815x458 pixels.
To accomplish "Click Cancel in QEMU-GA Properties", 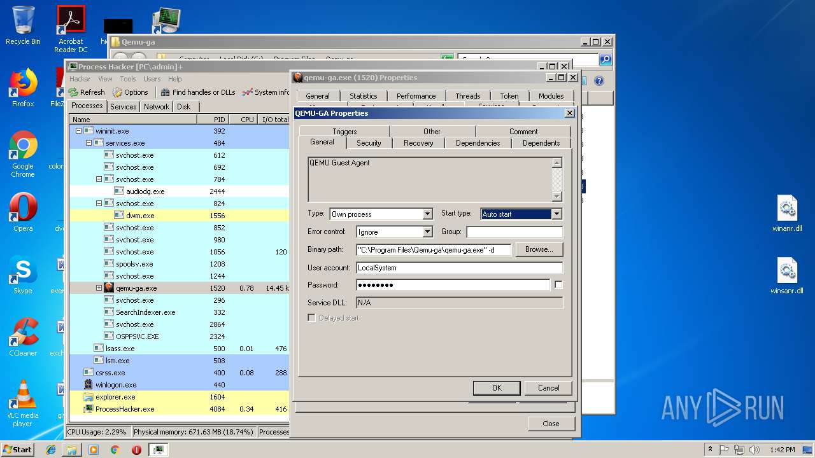I will [x=548, y=387].
